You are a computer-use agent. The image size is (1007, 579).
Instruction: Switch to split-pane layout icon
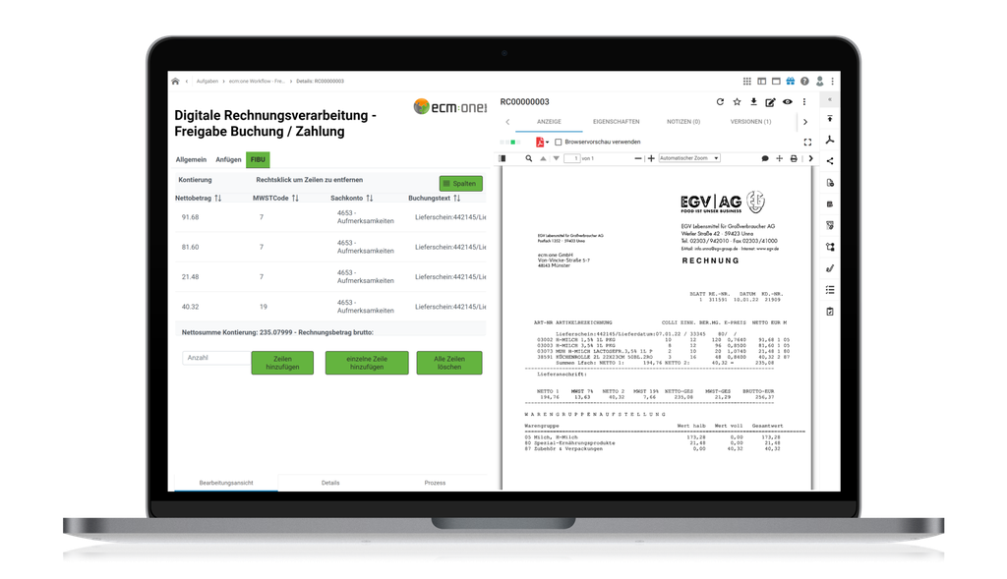coord(762,82)
